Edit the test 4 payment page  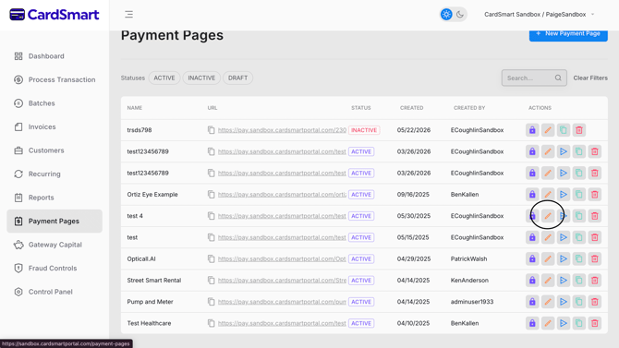coord(548,216)
